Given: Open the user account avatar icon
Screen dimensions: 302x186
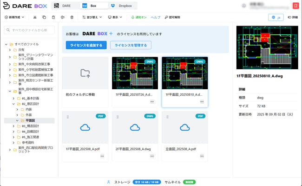Looking at the screenshot, I should [244, 6].
